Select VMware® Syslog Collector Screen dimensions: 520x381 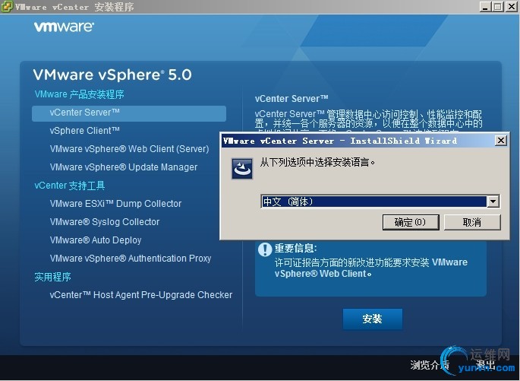[105, 222]
